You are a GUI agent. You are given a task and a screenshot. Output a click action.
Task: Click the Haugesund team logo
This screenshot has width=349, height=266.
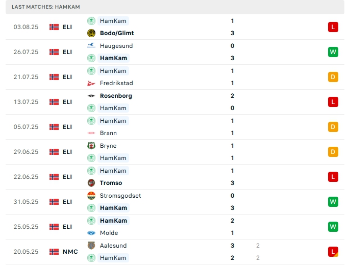[91, 46]
